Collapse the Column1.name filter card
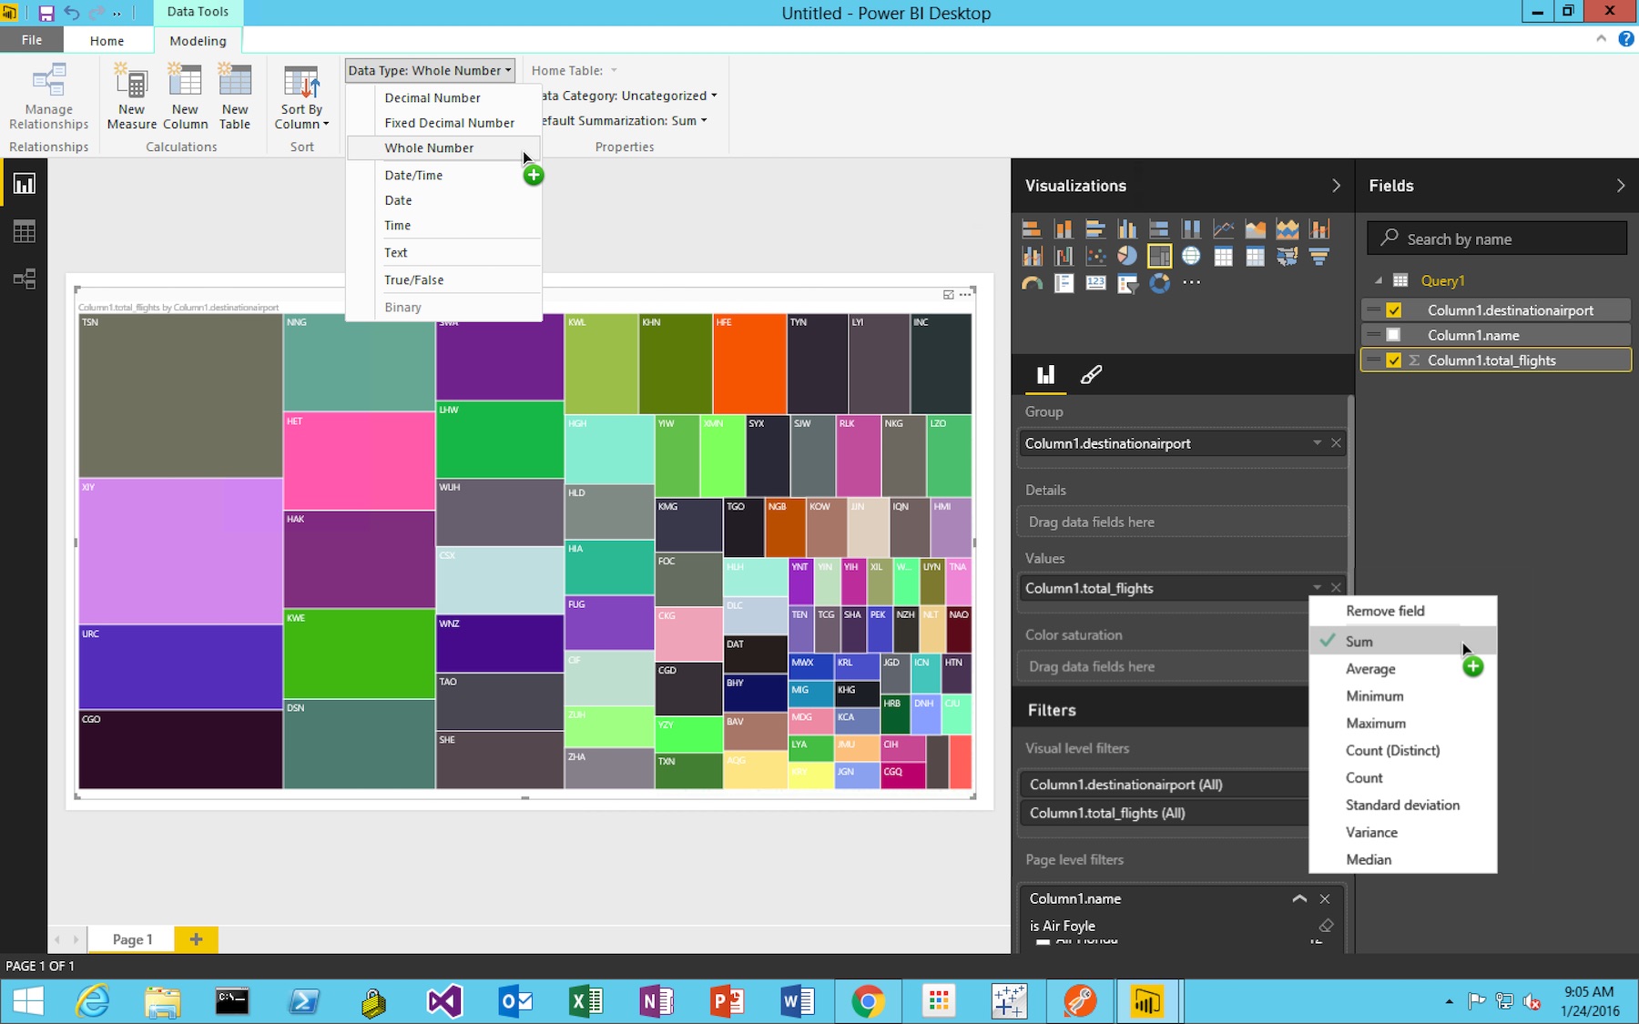 (x=1299, y=898)
